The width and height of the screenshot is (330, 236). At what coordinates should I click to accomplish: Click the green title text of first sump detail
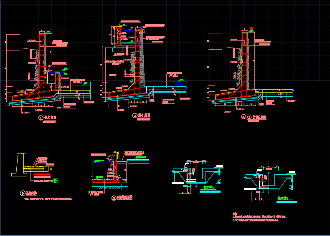[x=208, y=188]
